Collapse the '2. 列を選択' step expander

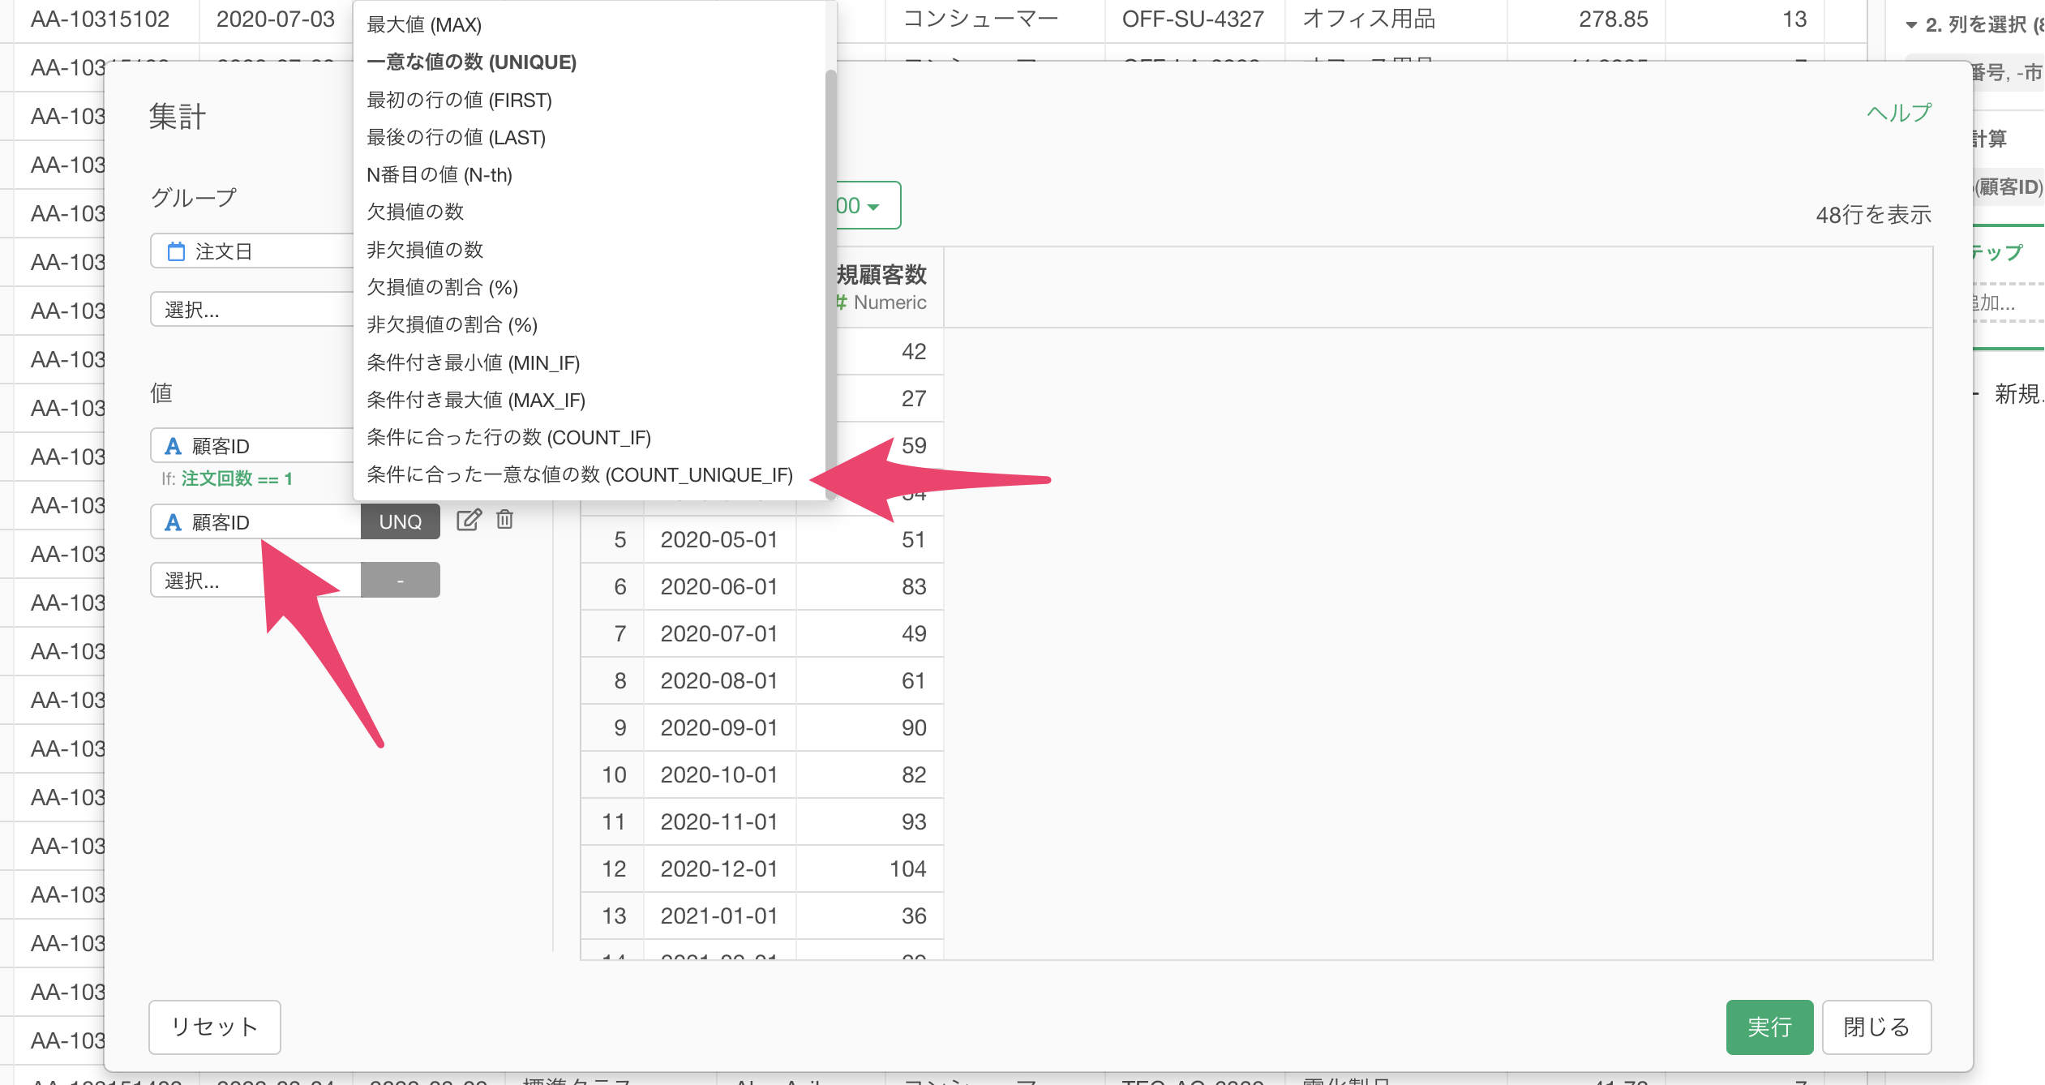pyautogui.click(x=1911, y=25)
